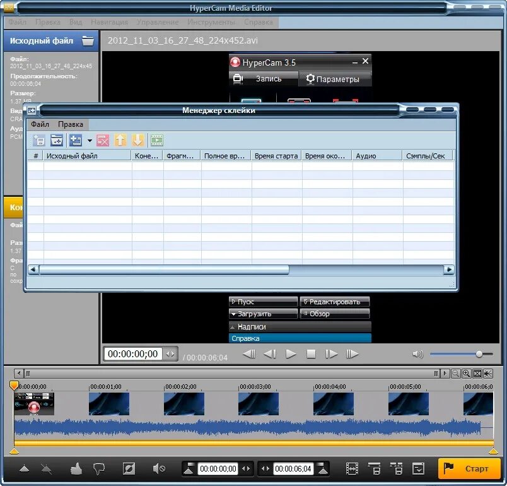Click the timeline zoom out magnifier icon
Screen dimensions: 507x486
click(455, 374)
